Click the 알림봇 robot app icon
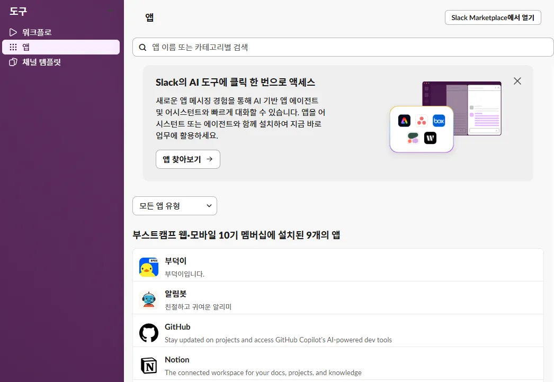Viewport: 554px width, 382px height. tap(149, 300)
